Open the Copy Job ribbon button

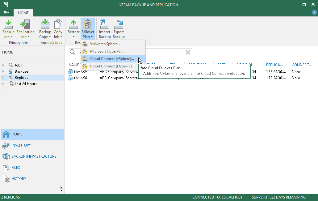pyautogui.click(x=58, y=29)
